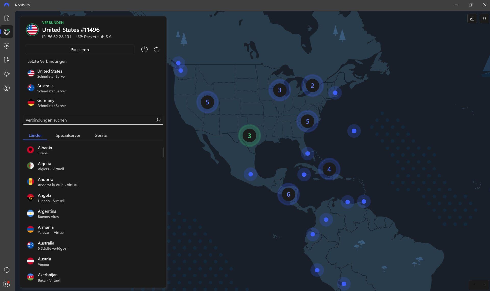Open the downloads icon at top right
Viewport: 490px width, 291px height.
[472, 19]
